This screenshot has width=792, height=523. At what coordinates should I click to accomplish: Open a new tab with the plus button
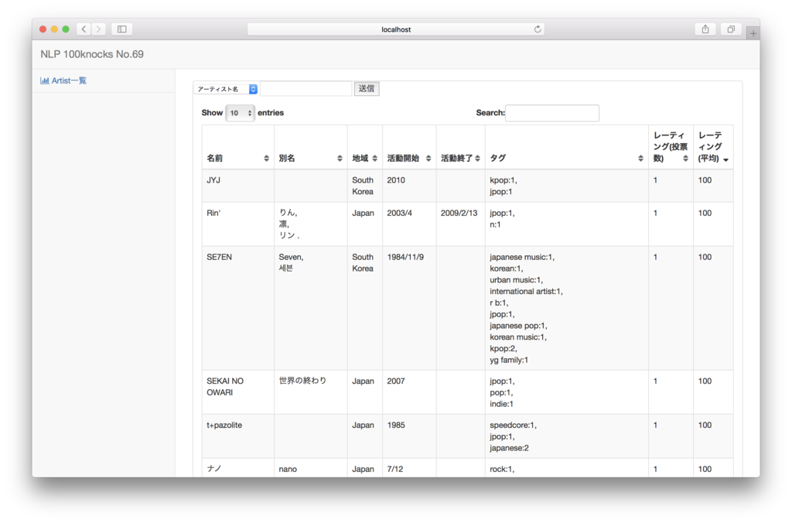(753, 33)
